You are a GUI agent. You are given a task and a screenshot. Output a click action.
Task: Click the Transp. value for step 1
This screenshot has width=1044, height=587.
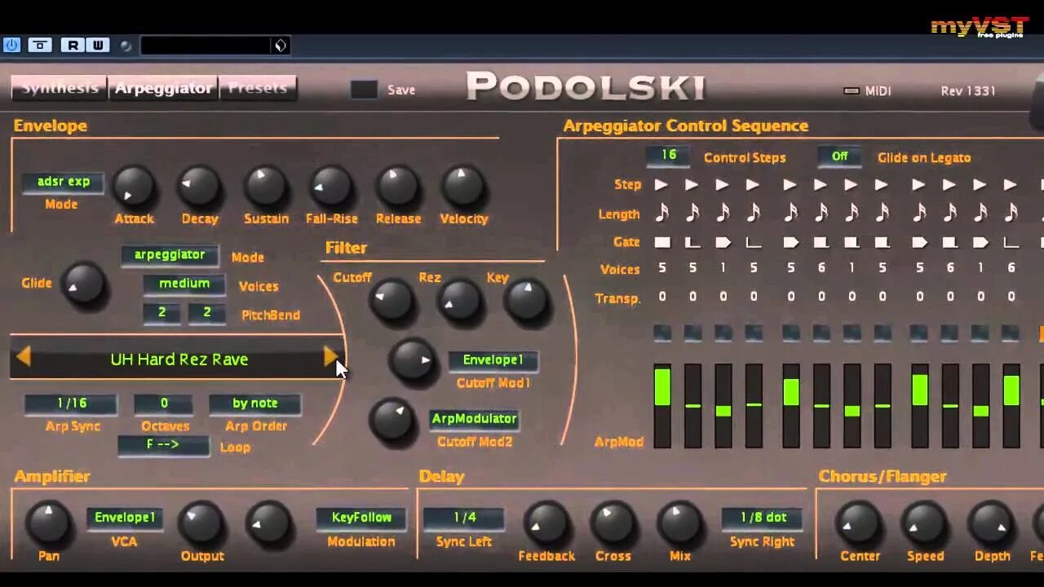[662, 297]
